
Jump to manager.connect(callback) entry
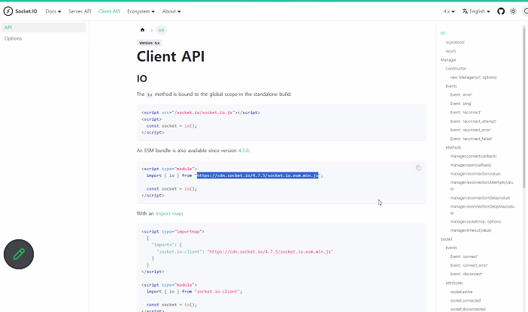click(x=473, y=156)
